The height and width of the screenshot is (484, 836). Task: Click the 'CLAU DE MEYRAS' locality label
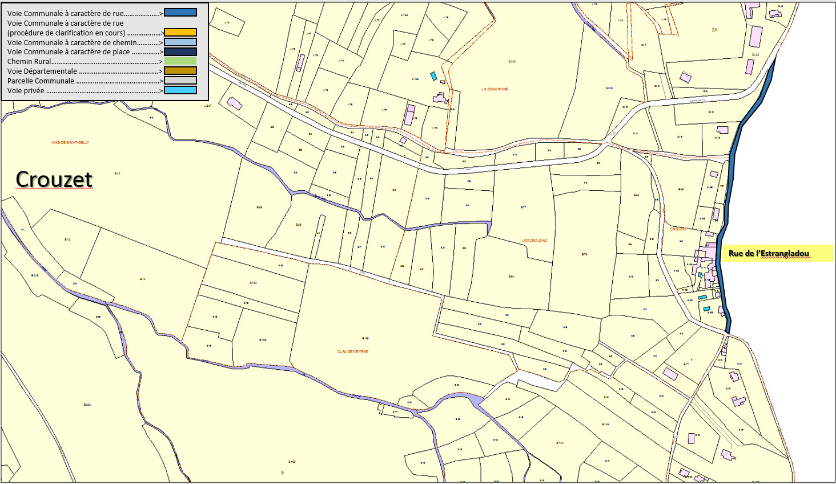[352, 351]
